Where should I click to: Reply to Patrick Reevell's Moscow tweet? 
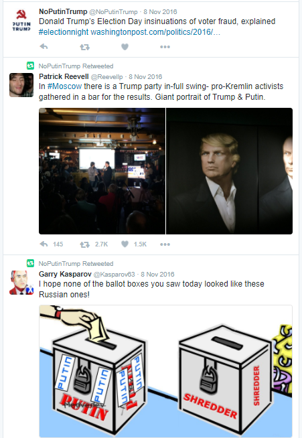44,244
